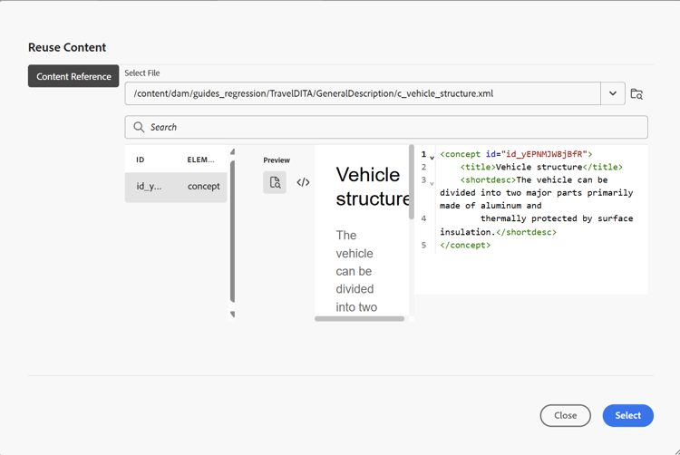Screen dimensions: 680x455
Task: Switch to rendered Preview view icon
Action: [275, 182]
